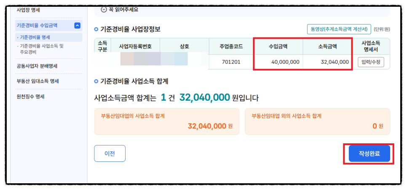The image size is (407, 190).
Task: Expand the 꼭 읽어주세요 circled arrow icon
Action: tap(104, 10)
